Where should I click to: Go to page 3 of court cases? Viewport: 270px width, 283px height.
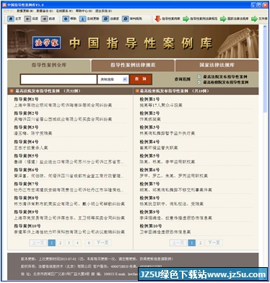click(69, 243)
